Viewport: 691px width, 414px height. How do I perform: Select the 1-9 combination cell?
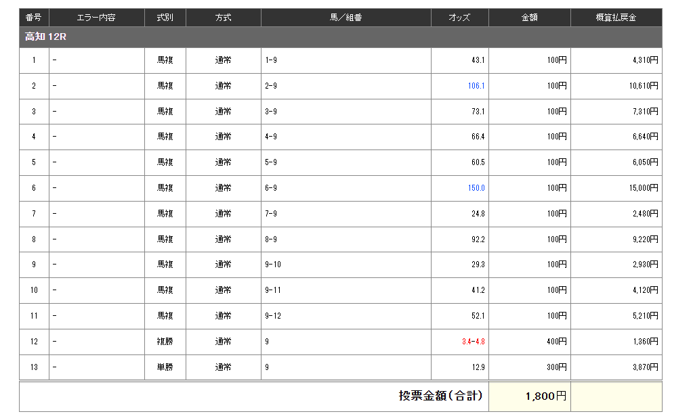[346, 60]
